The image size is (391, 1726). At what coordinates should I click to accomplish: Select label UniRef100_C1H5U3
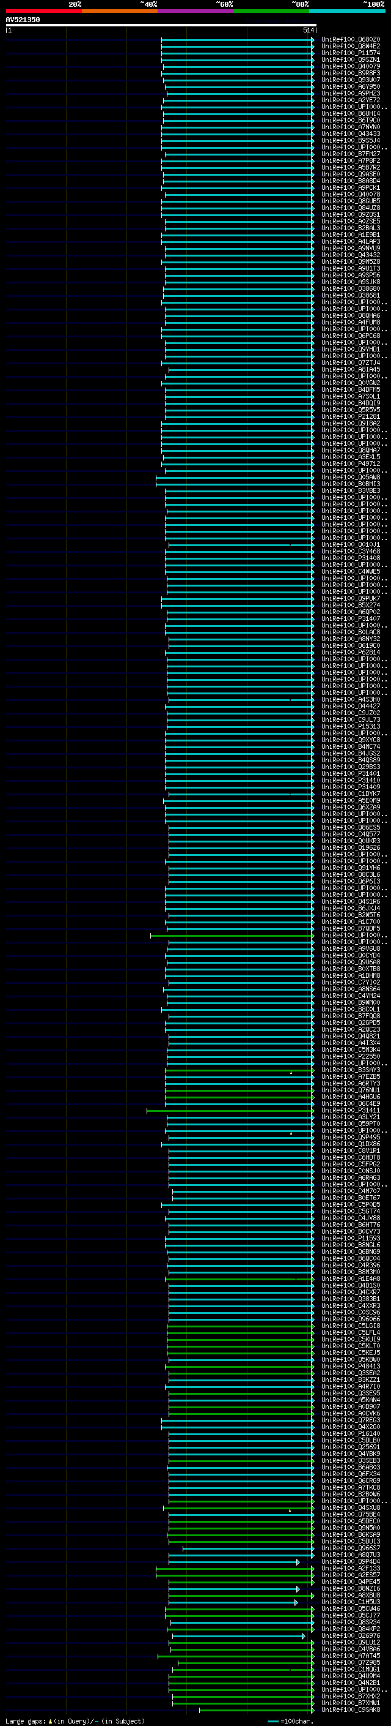click(x=351, y=1601)
